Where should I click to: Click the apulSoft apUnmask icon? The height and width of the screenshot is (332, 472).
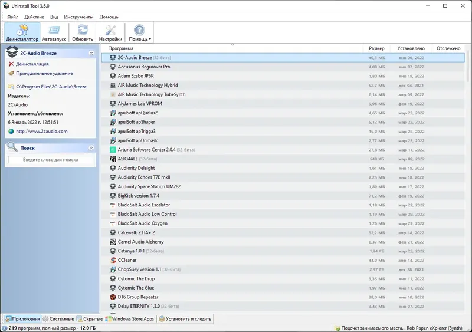click(x=113, y=140)
